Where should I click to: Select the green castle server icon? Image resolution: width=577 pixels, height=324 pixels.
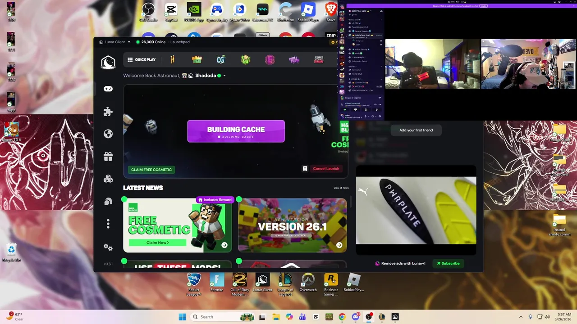197,59
